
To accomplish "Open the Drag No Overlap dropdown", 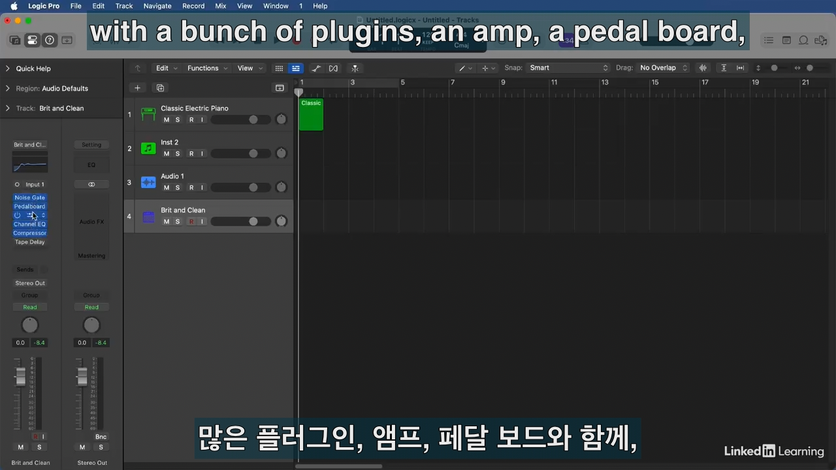I will 663,68.
